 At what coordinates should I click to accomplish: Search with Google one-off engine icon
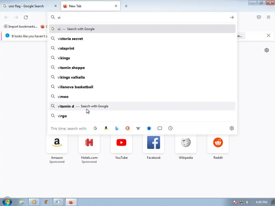95,128
